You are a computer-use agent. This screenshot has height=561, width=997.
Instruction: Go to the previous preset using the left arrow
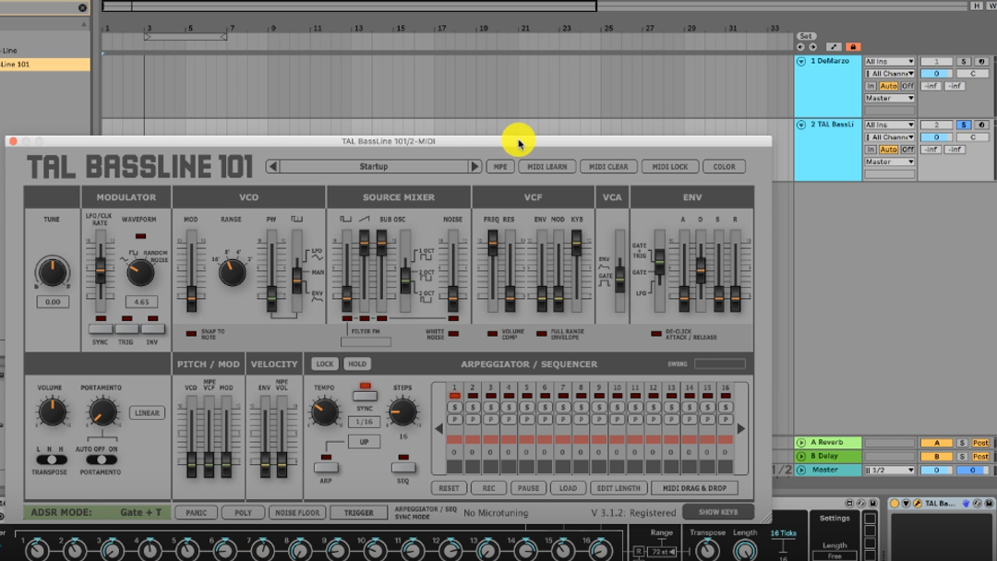(x=272, y=167)
